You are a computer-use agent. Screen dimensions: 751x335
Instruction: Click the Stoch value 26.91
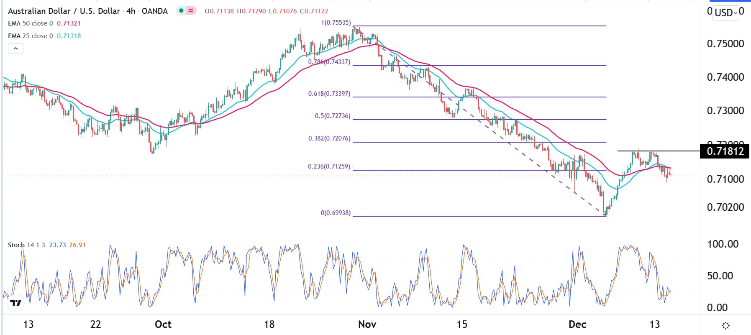(77, 245)
